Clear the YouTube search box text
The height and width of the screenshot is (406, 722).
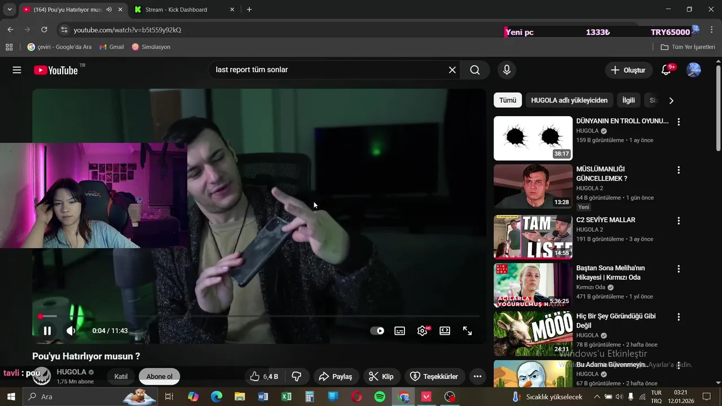[452, 70]
